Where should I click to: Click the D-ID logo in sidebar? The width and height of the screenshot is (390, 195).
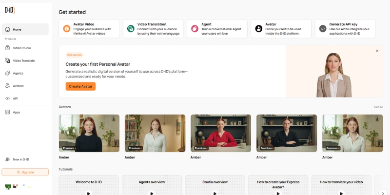click(10, 10)
